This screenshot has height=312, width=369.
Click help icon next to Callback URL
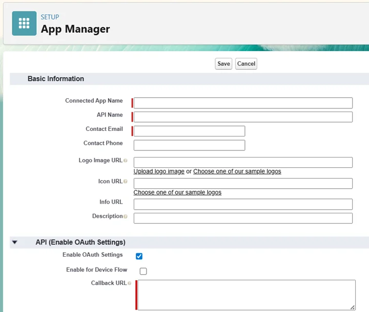click(x=129, y=283)
